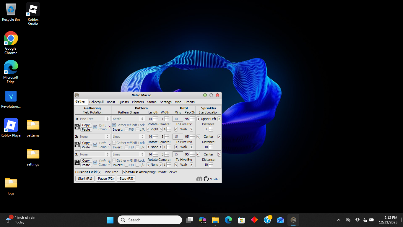Click the field 1 Pack% 95 spinner
The height and width of the screenshot is (227, 403).
point(192,119)
